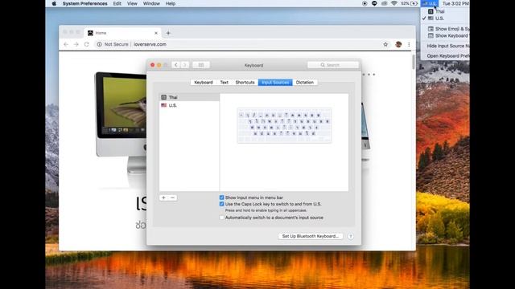Switch to the Shortcuts tab
The height and width of the screenshot is (289, 515).
(245, 83)
